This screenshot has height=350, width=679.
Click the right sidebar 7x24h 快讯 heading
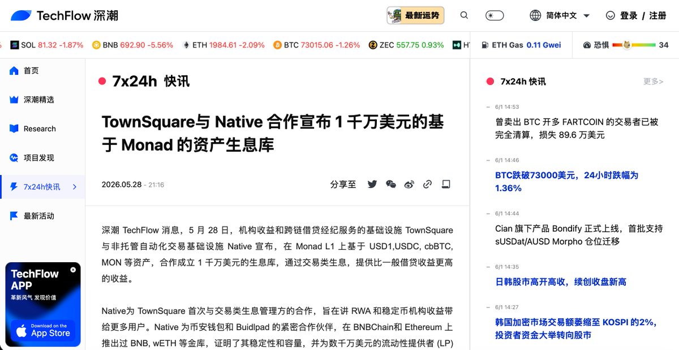[523, 82]
